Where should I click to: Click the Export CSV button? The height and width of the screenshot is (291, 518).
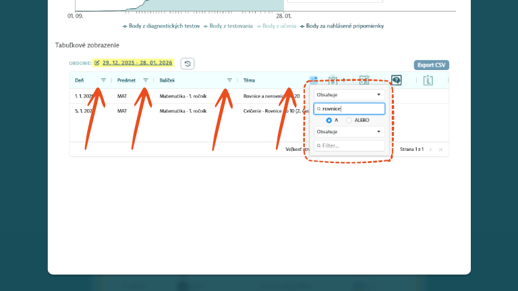(x=431, y=65)
